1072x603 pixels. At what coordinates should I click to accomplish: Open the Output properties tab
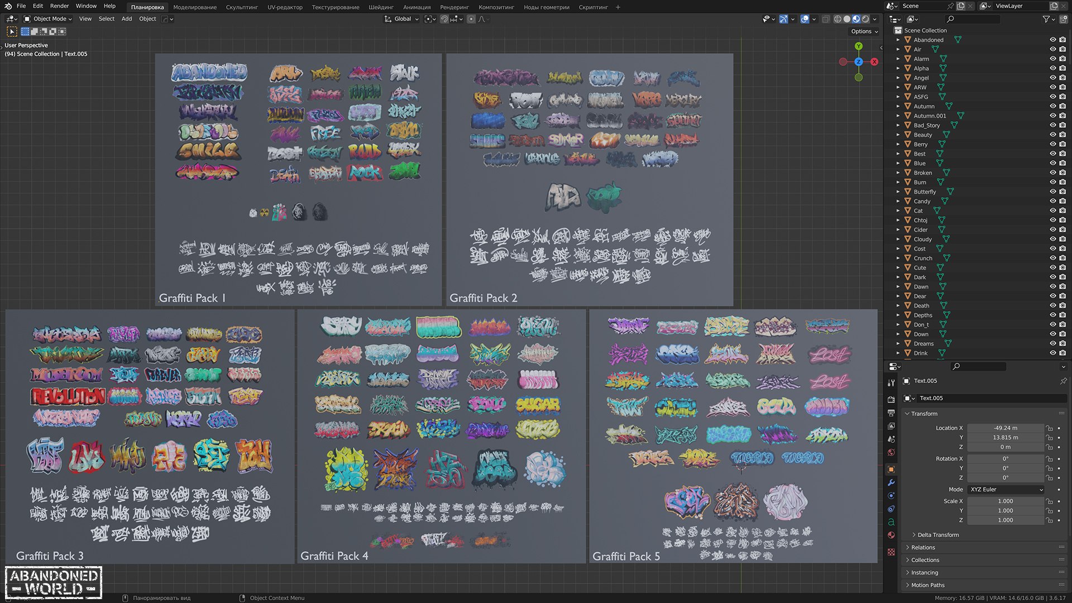click(x=891, y=413)
